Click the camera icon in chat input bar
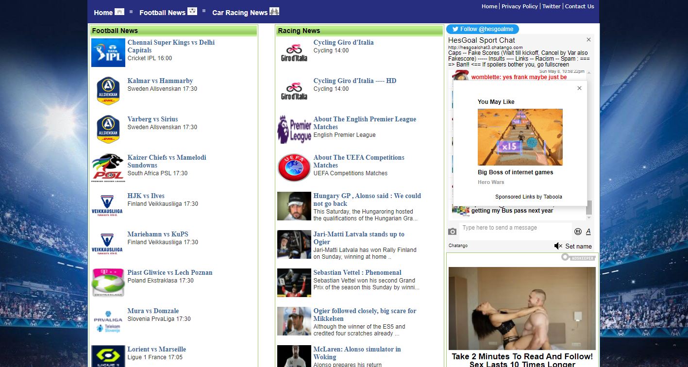Screen dimensions: 688x367 pyautogui.click(x=452, y=232)
